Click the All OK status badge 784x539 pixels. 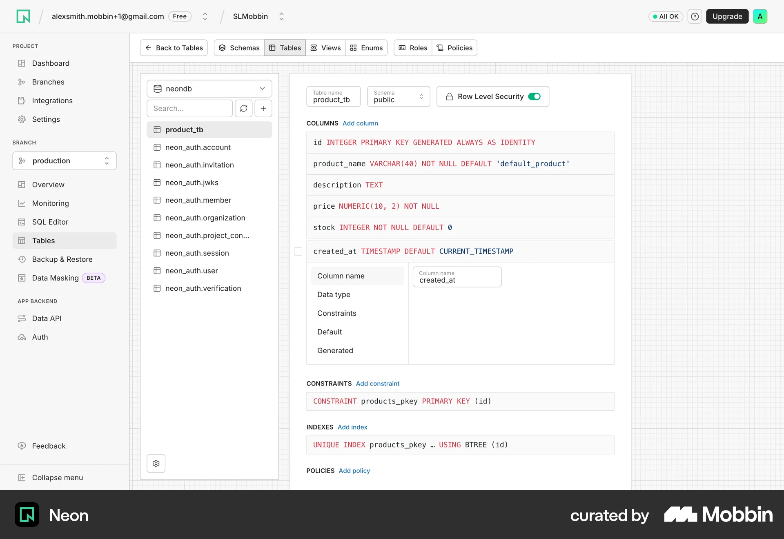666,16
